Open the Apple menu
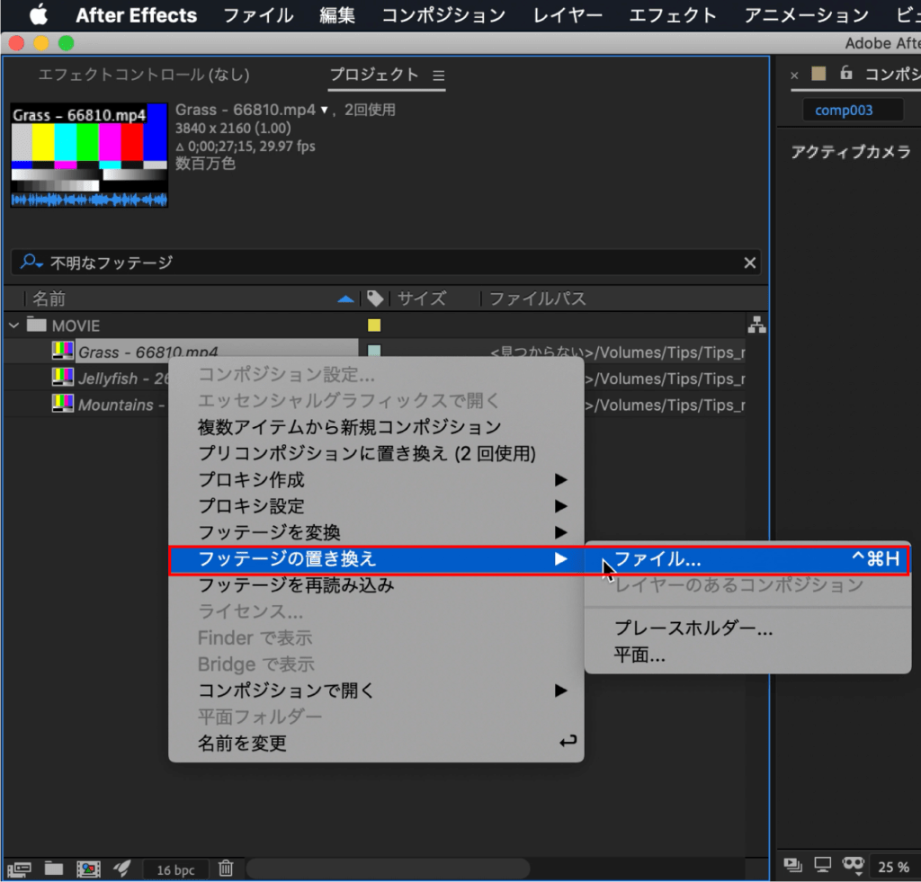Screen dimensions: 921x882 39,14
